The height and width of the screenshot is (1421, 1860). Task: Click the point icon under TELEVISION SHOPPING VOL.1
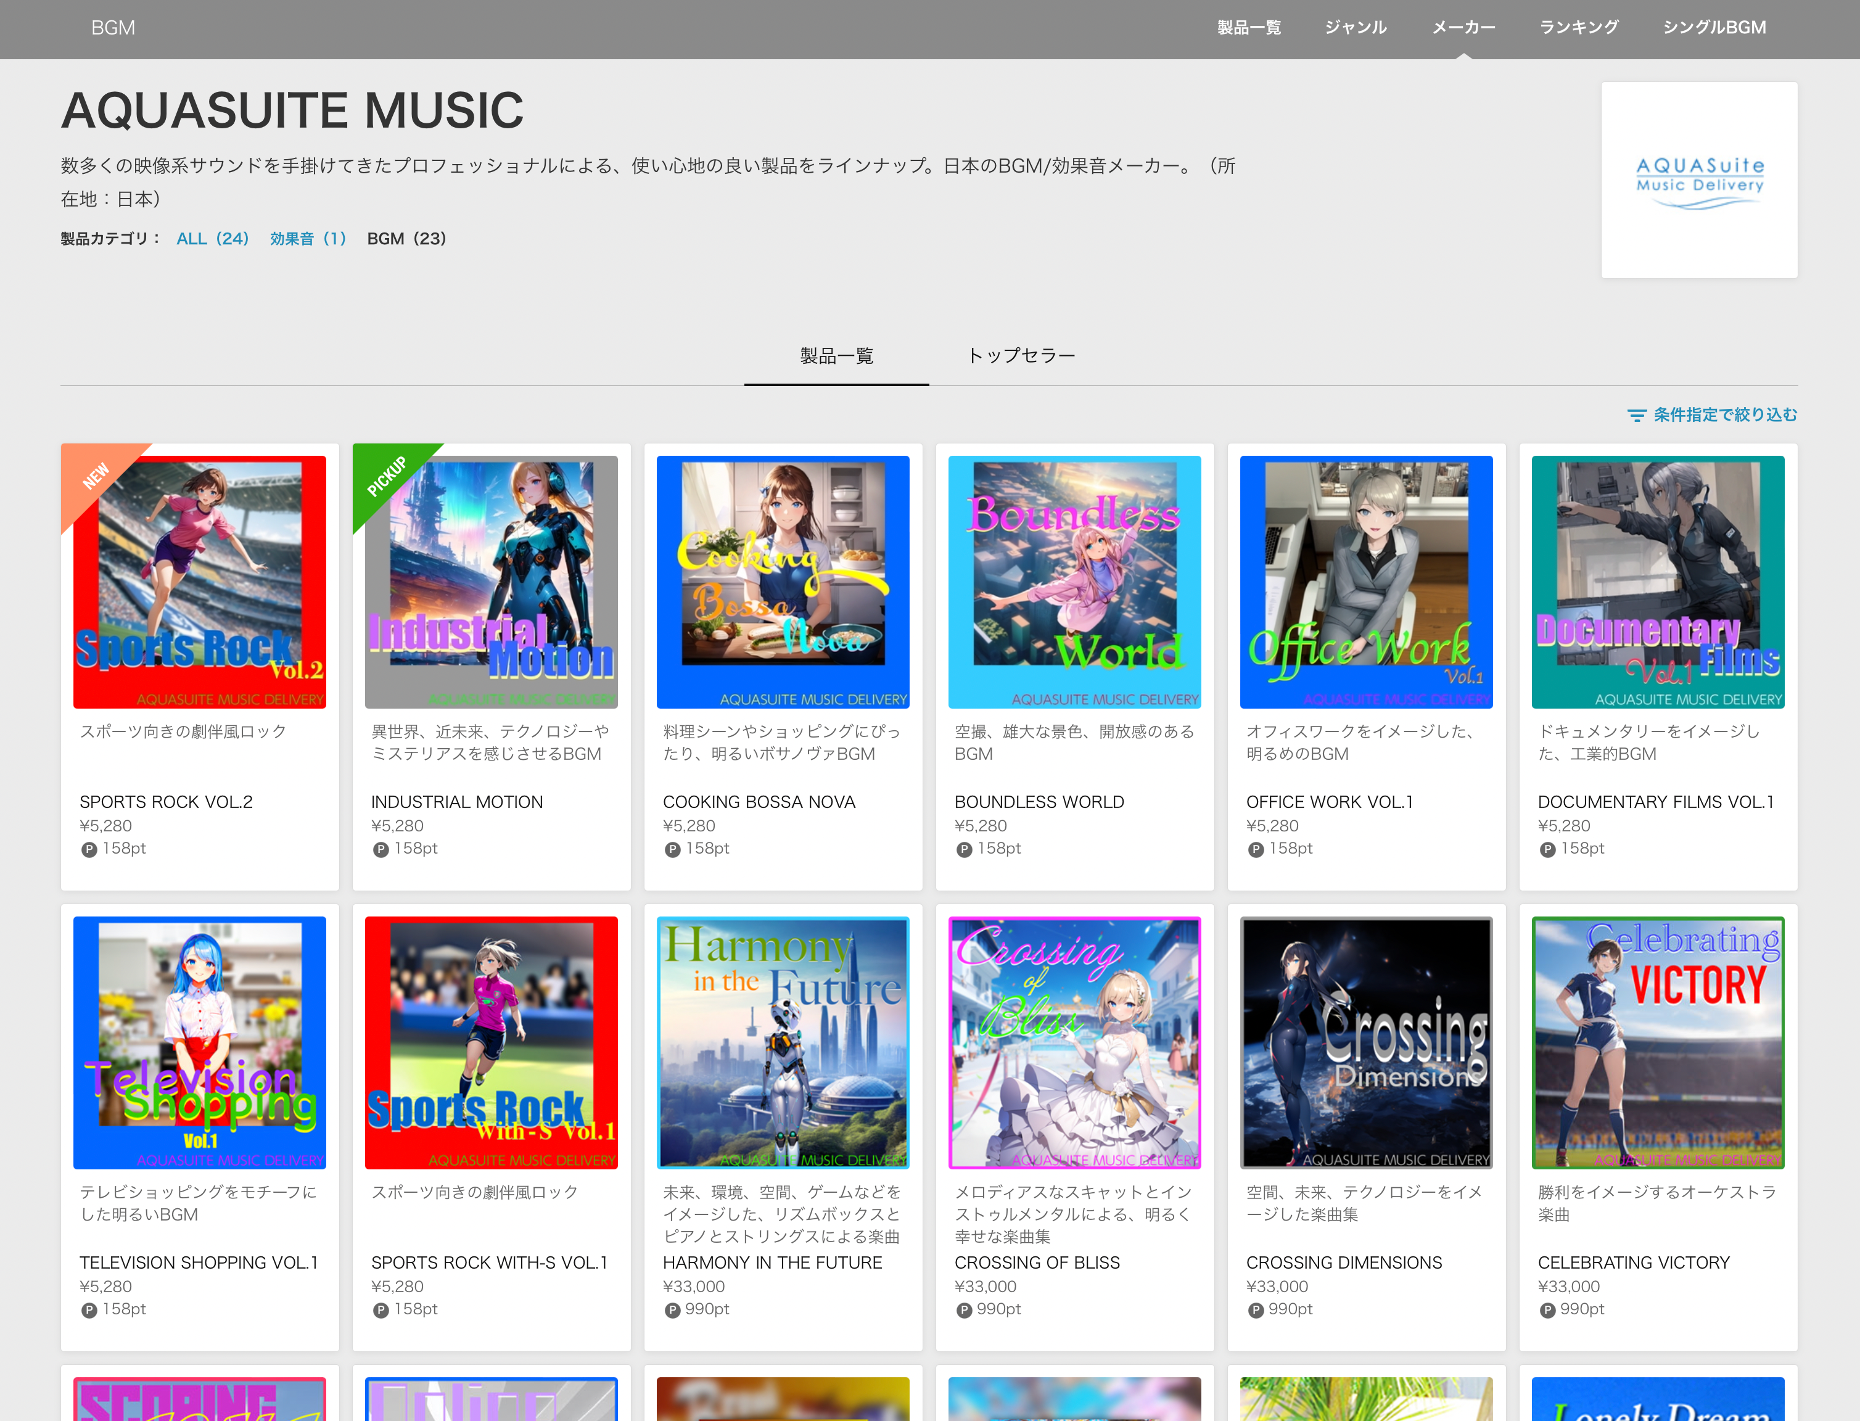pyautogui.click(x=89, y=1310)
